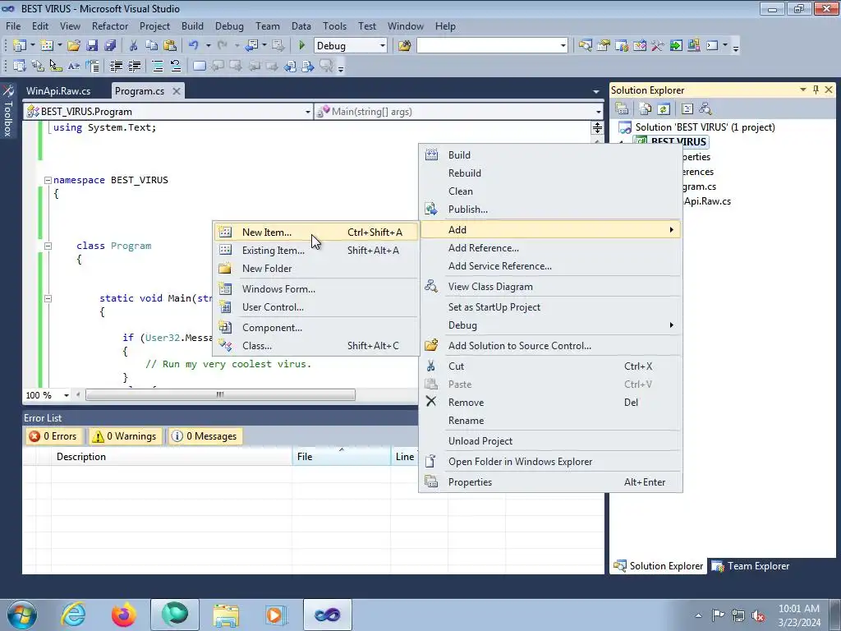
Task: Select Set as StartUp Project menu entry
Action: tap(550, 307)
